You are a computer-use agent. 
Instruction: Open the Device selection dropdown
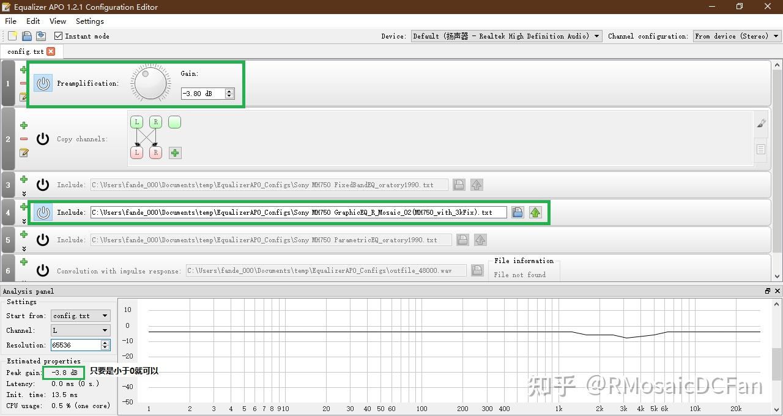(596, 35)
